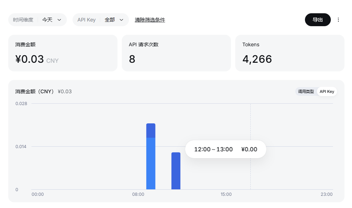The image size is (352, 208).
Task: Switch chart grouping to API Key
Action: pyautogui.click(x=327, y=91)
